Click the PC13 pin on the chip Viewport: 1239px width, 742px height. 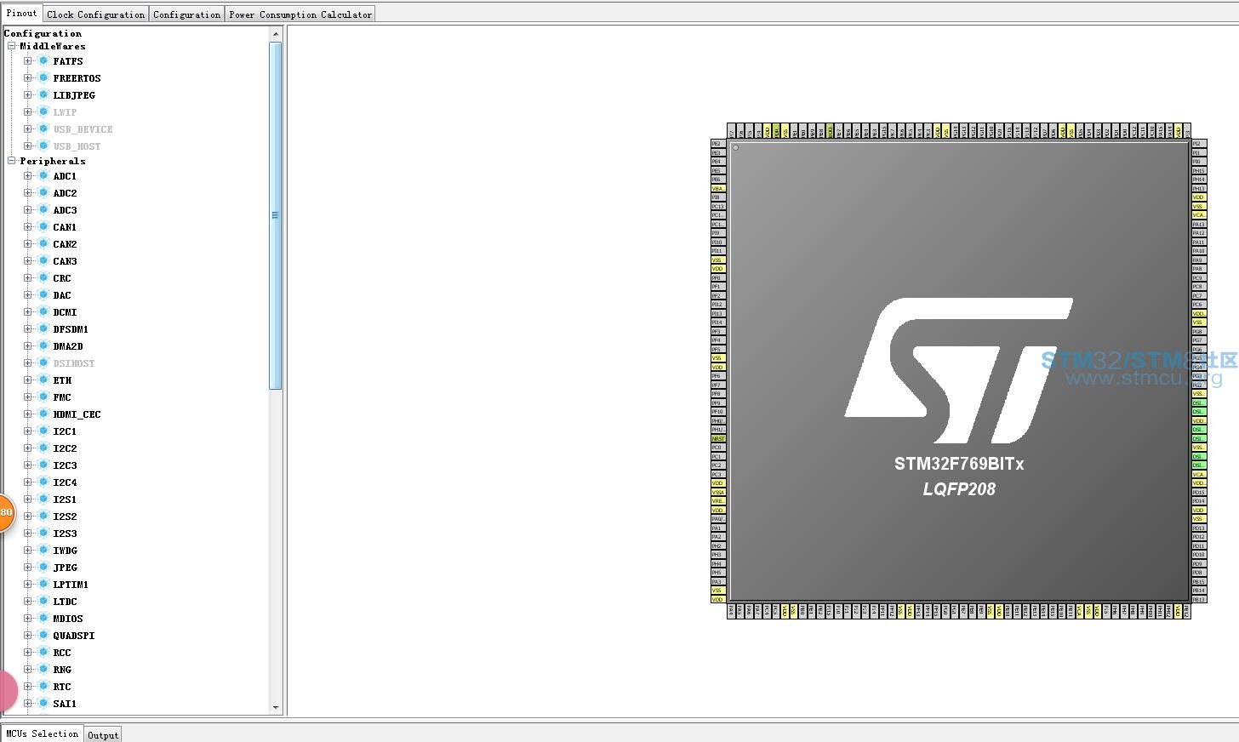point(718,207)
